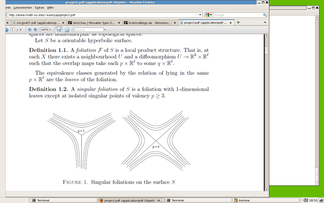Open the Extras menu

click(x=40, y=7)
